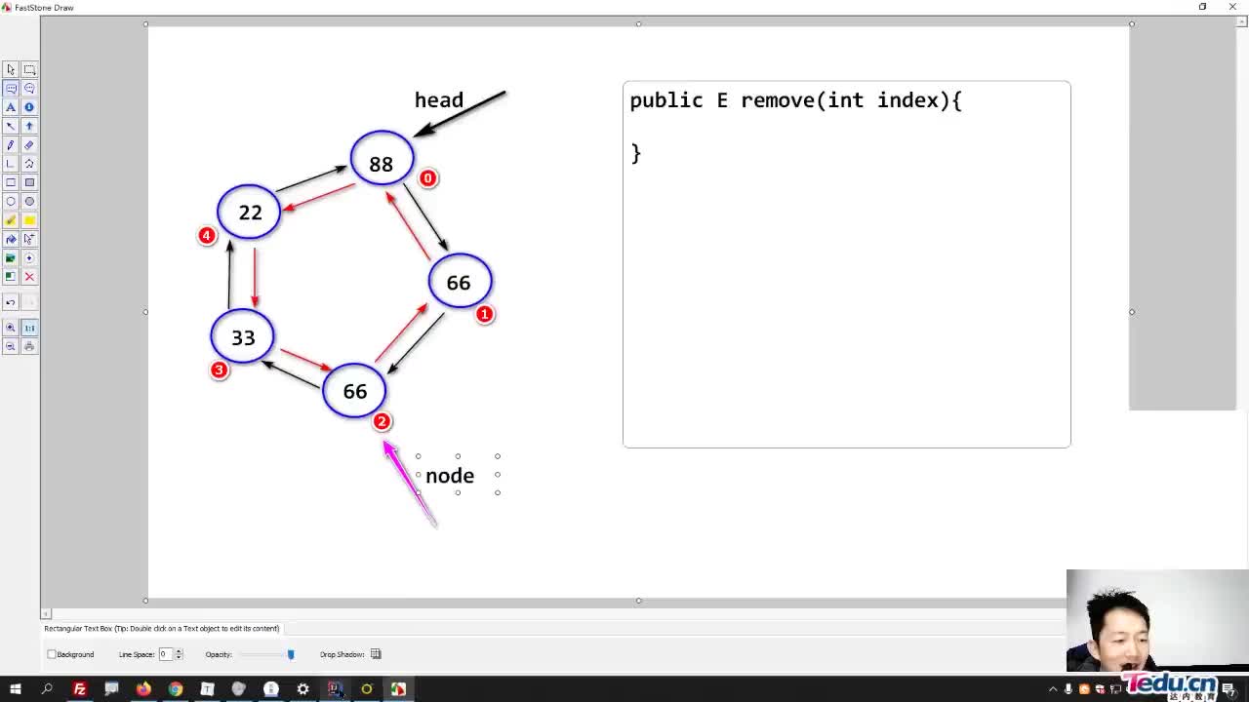Increase Line Space with up stepper

pyautogui.click(x=179, y=651)
